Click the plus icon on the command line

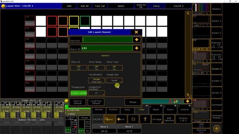(x=187, y=101)
